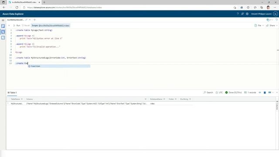
Task: Search within the results
Action: 208,92
